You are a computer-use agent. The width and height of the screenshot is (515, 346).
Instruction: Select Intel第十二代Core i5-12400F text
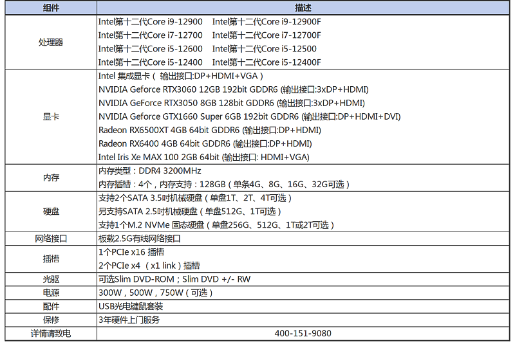267,62
